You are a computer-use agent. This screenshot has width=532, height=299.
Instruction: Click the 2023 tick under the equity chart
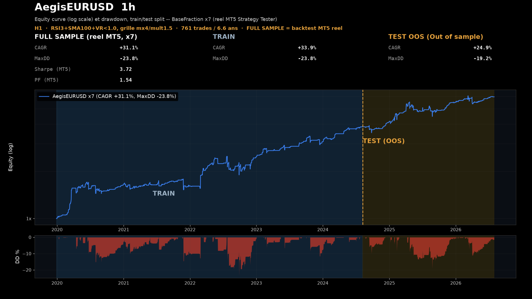coord(256,230)
